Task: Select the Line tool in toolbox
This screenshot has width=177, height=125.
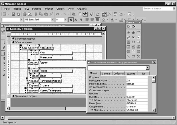Action: click(x=128, y=56)
